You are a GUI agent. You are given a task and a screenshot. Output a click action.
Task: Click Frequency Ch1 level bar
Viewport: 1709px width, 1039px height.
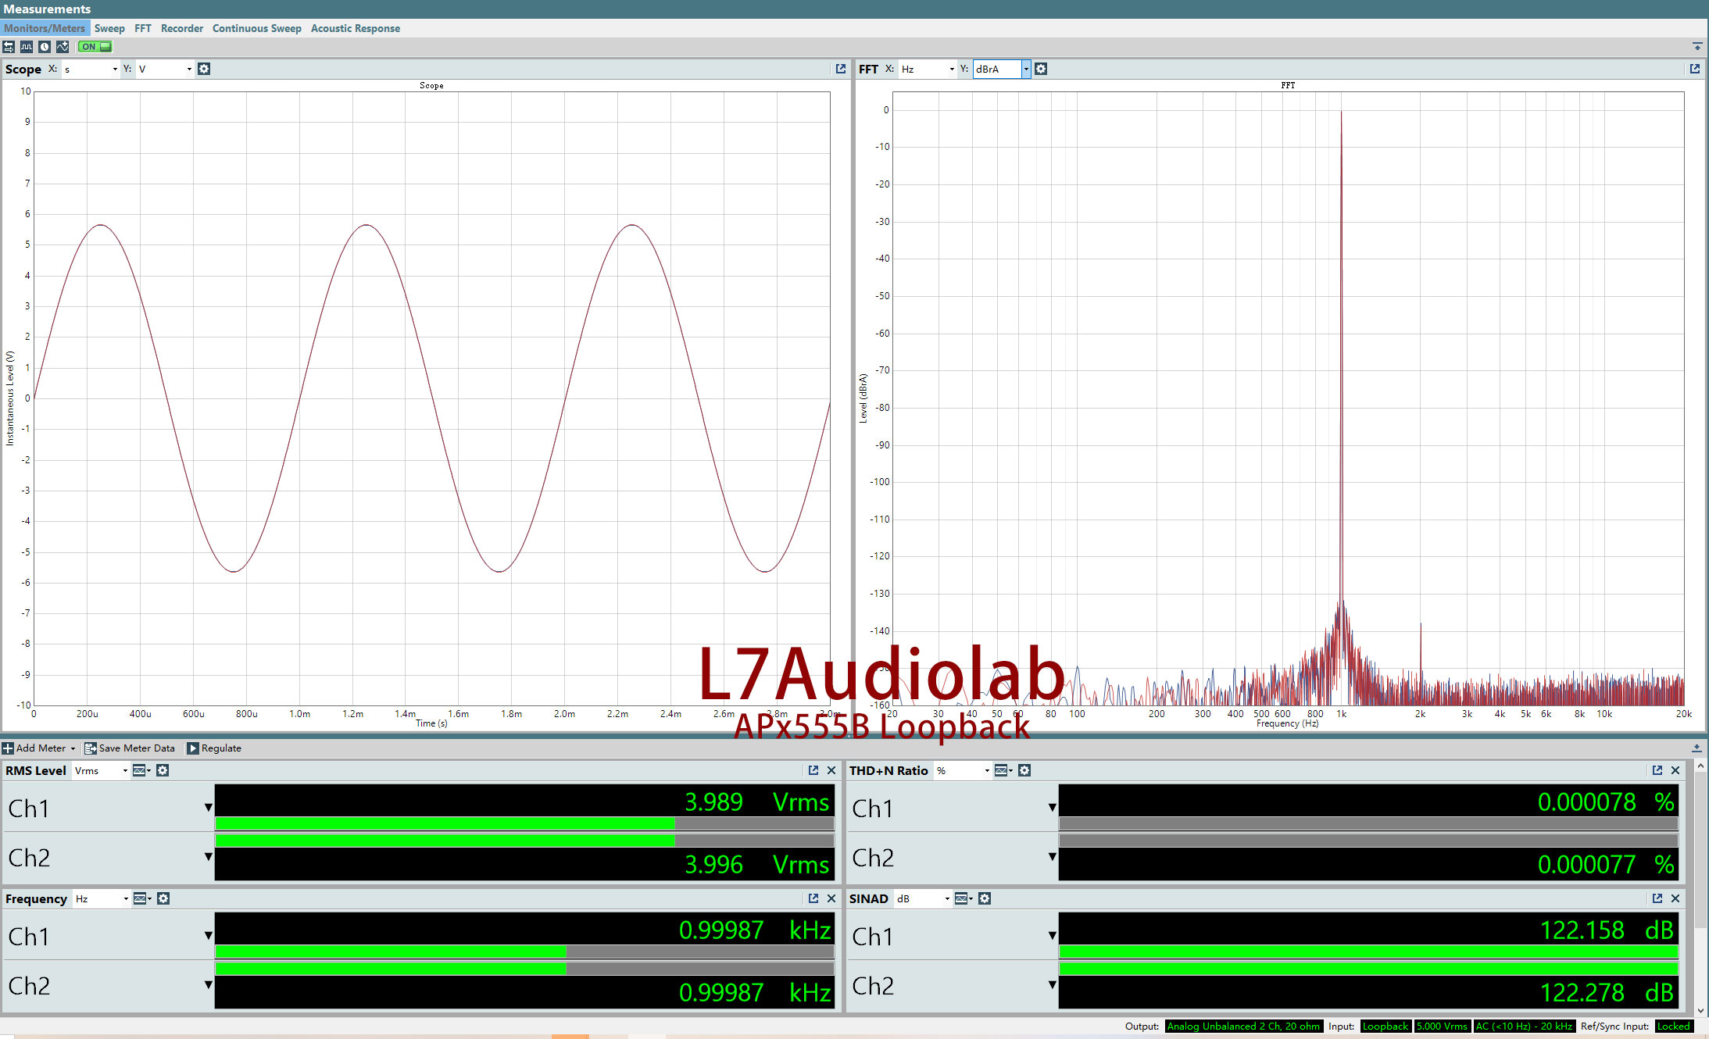click(524, 952)
